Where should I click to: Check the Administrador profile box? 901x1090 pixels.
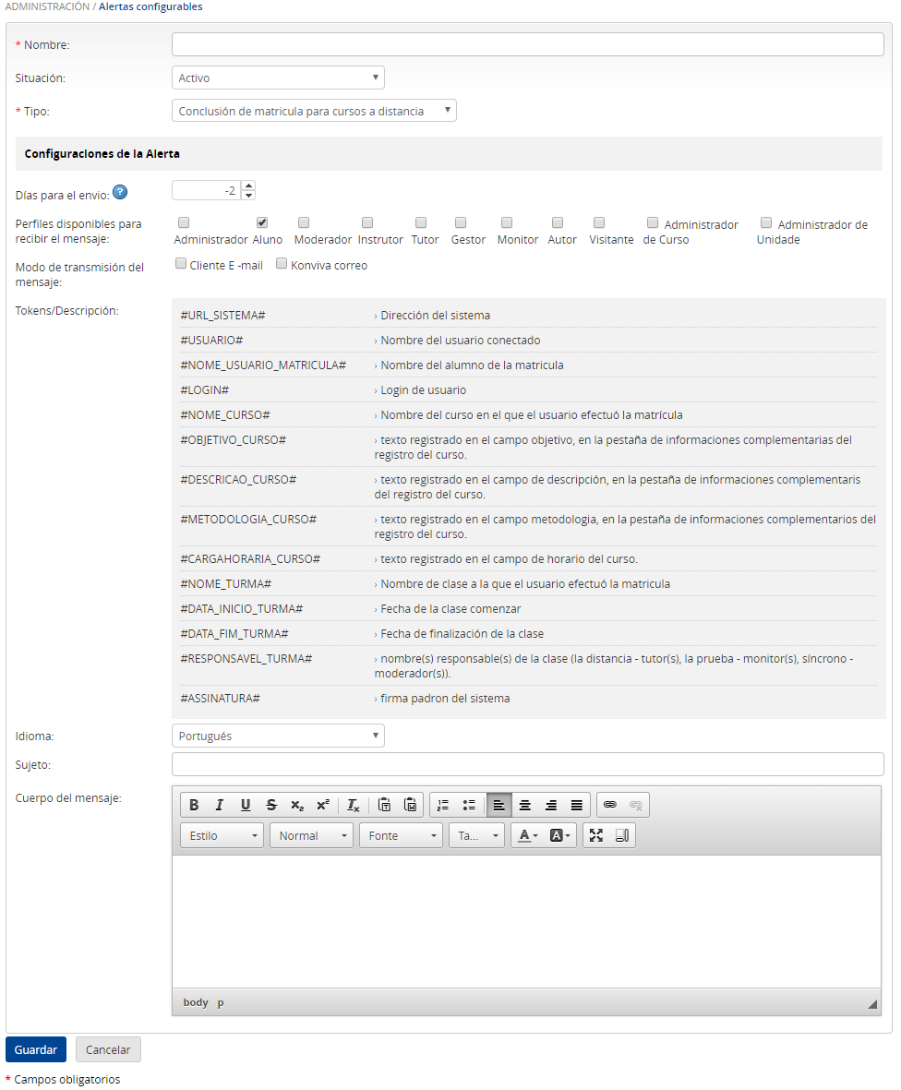[x=184, y=222]
